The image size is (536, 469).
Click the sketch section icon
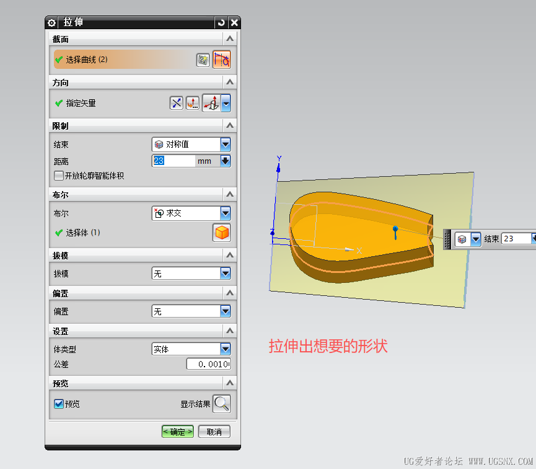(203, 60)
